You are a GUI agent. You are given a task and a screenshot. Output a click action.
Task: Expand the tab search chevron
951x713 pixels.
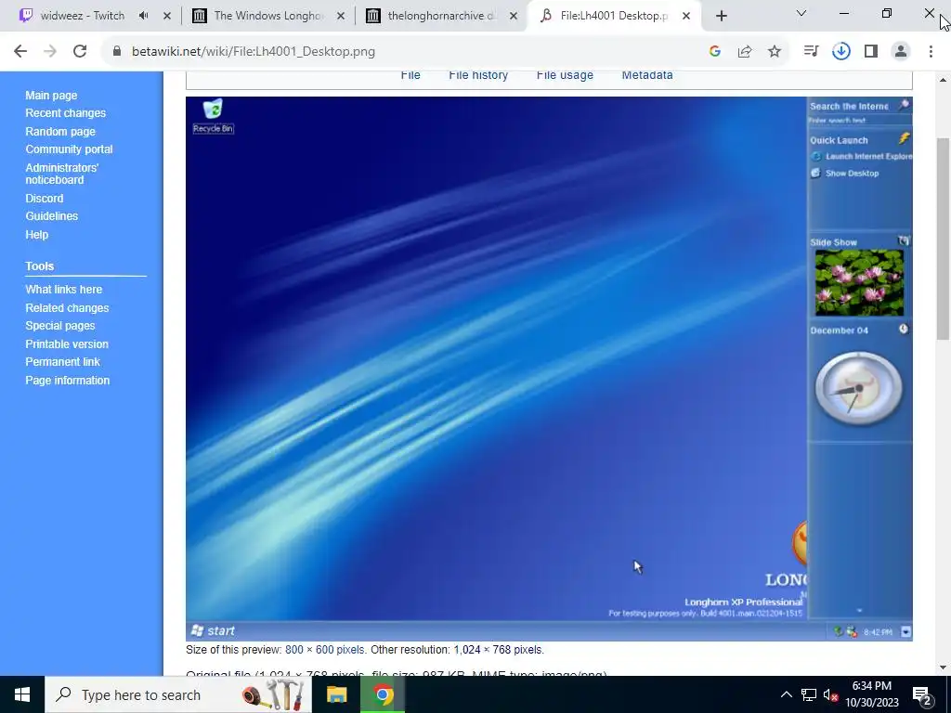[801, 13]
